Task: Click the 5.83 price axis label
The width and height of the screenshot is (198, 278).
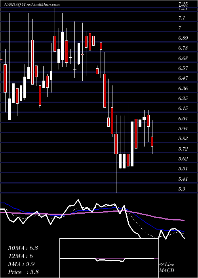Action: coord(183,139)
